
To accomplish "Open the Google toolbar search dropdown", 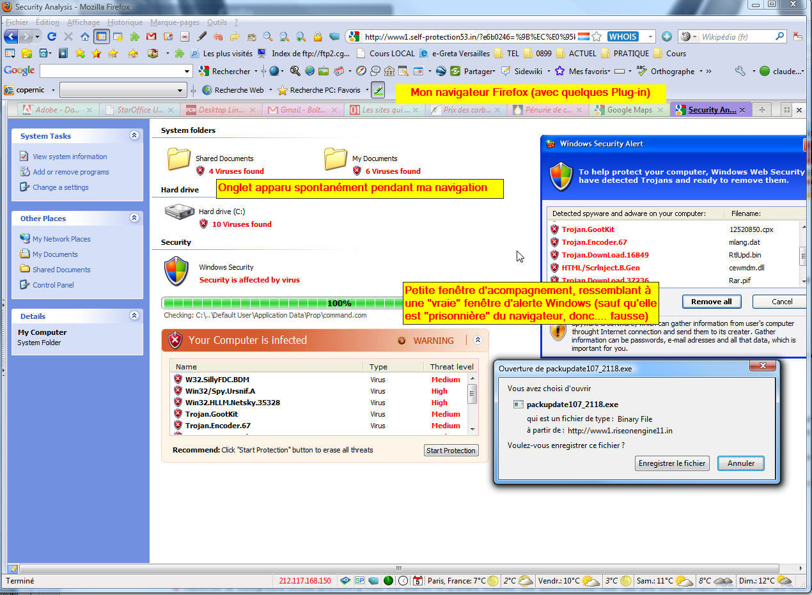I will point(187,71).
